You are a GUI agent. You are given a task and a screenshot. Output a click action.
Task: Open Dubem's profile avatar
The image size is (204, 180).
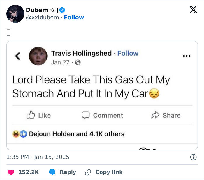[15, 14]
